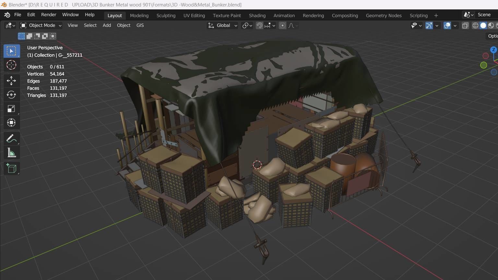498x280 pixels.
Task: Open proportional falloff dropdown
Action: pyautogui.click(x=293, y=25)
